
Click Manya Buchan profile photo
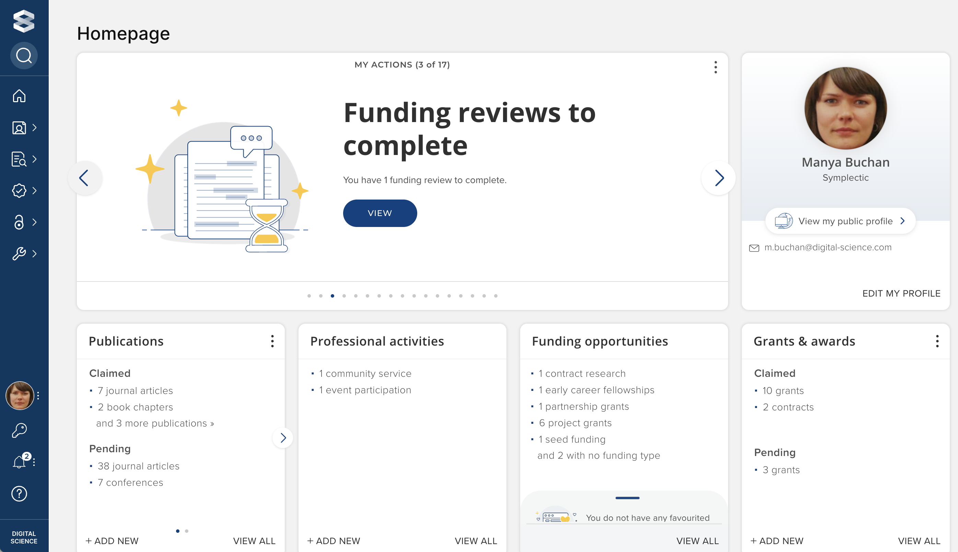coord(845,108)
